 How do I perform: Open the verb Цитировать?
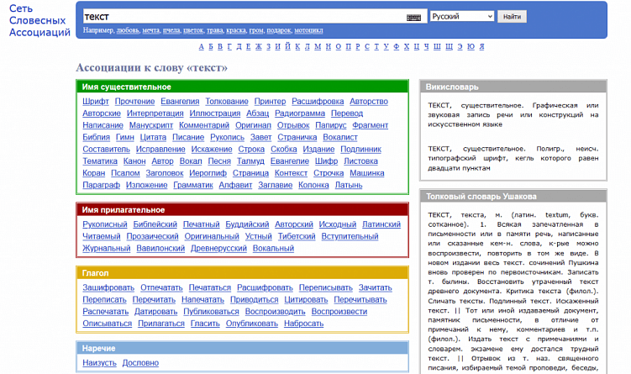point(306,300)
